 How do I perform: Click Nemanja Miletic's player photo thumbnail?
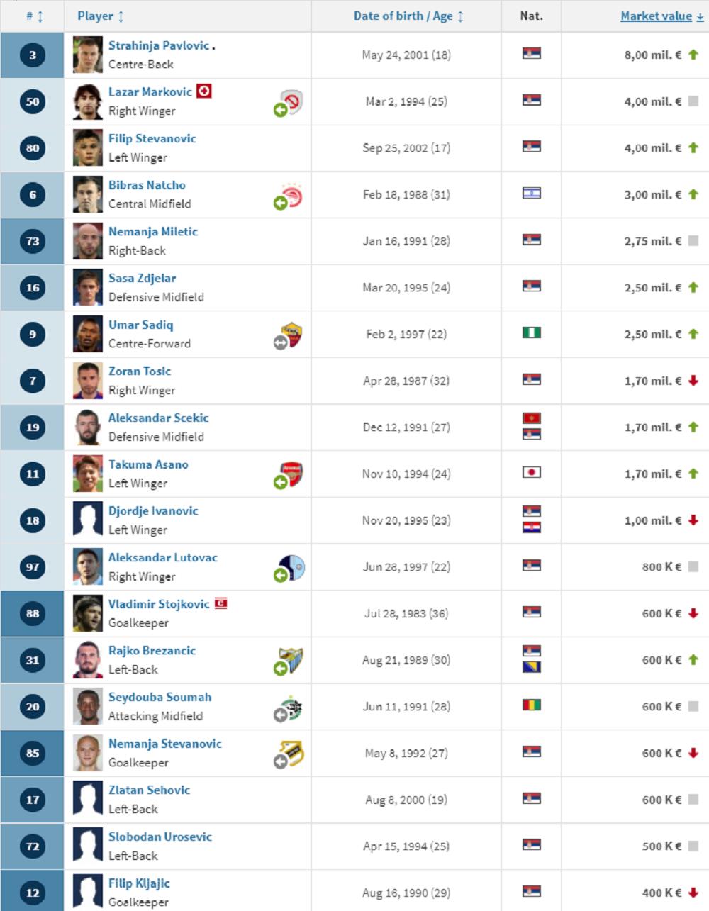88,241
